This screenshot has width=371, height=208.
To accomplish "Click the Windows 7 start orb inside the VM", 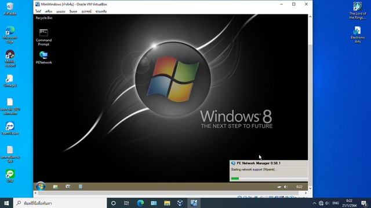I will [41, 186].
